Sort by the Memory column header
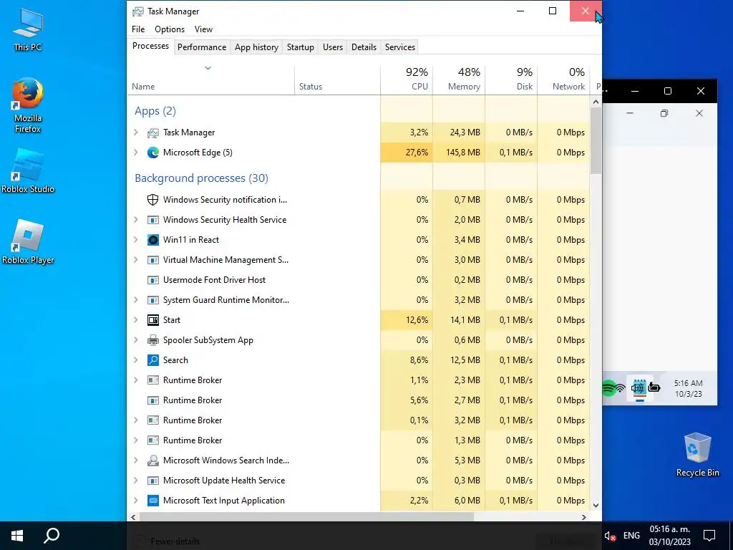Image resolution: width=733 pixels, height=550 pixels. [x=459, y=79]
